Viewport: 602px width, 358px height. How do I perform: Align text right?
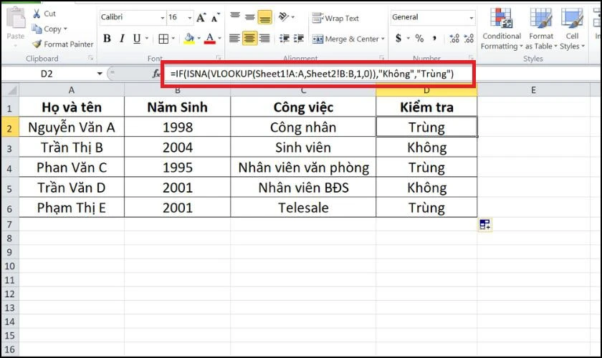click(264, 39)
